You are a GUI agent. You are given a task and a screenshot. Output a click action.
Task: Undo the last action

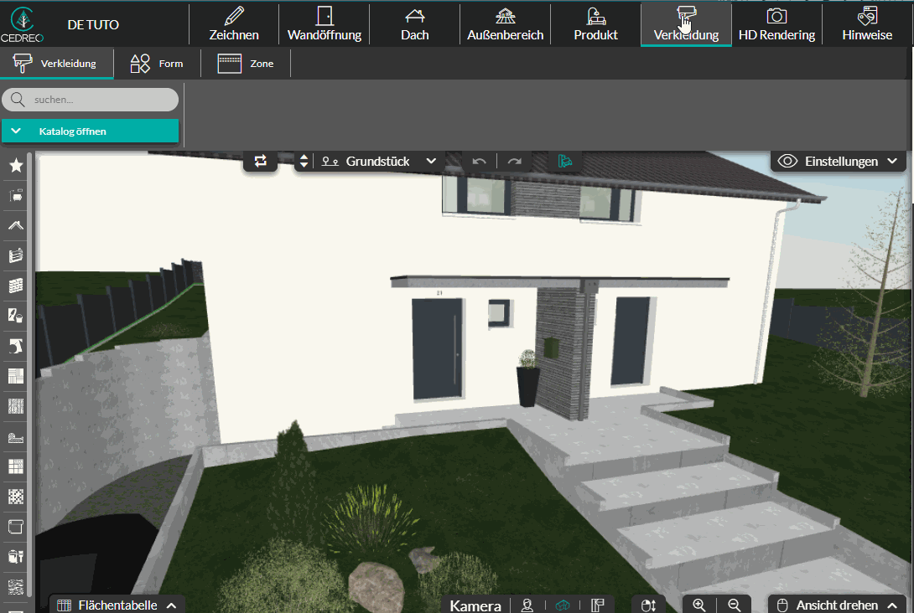coord(479,161)
